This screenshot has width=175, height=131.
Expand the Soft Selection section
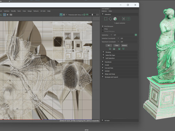(x=120, y=58)
